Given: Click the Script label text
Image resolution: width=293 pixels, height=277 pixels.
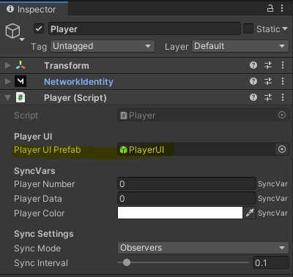Looking at the screenshot, I should pos(26,115).
